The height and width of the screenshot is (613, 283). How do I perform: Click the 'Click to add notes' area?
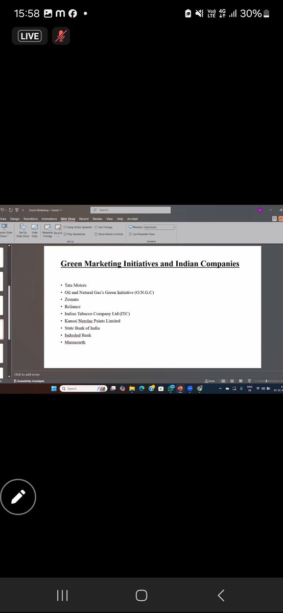[x=27, y=374]
